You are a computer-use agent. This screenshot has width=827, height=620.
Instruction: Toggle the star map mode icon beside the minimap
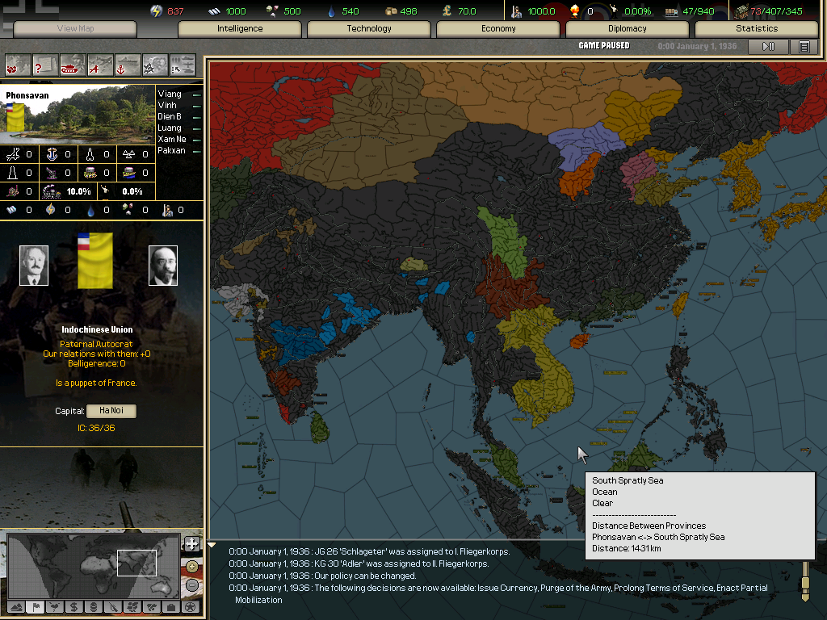point(191,606)
